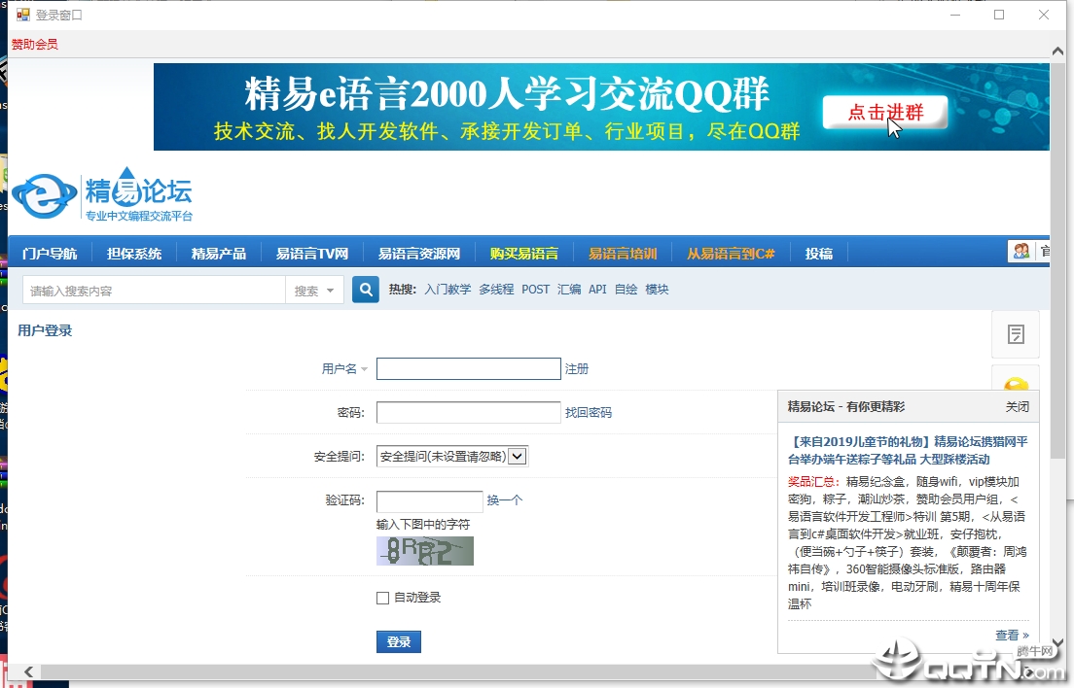Click 关闭 to collapse the promo popup
Screen dimensions: 1074x688
1018,406
